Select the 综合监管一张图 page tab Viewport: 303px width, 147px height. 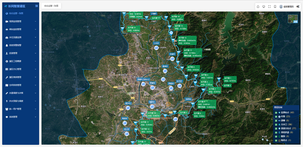point(51,6)
